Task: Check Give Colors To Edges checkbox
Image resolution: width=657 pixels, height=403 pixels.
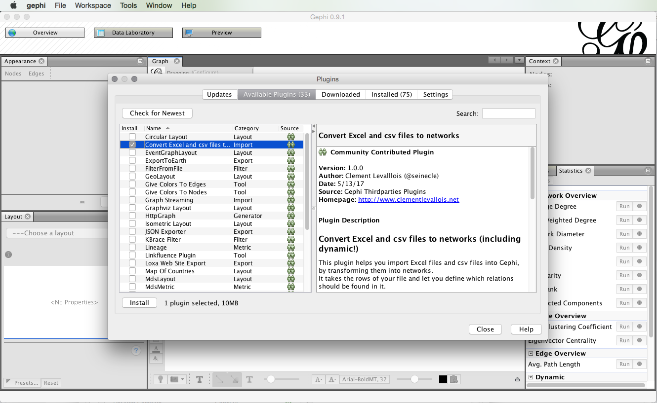Action: (132, 184)
